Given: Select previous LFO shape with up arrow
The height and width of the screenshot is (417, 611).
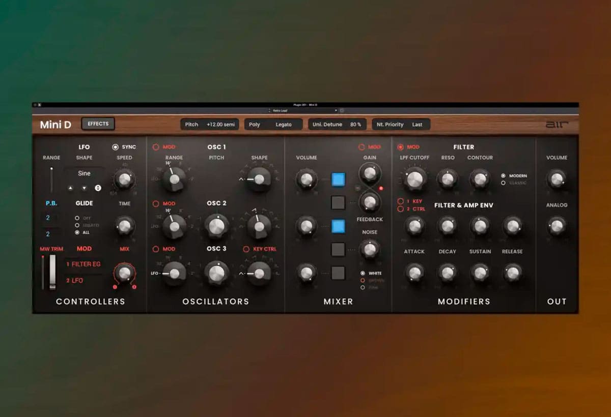Looking at the screenshot, I should point(70,188).
